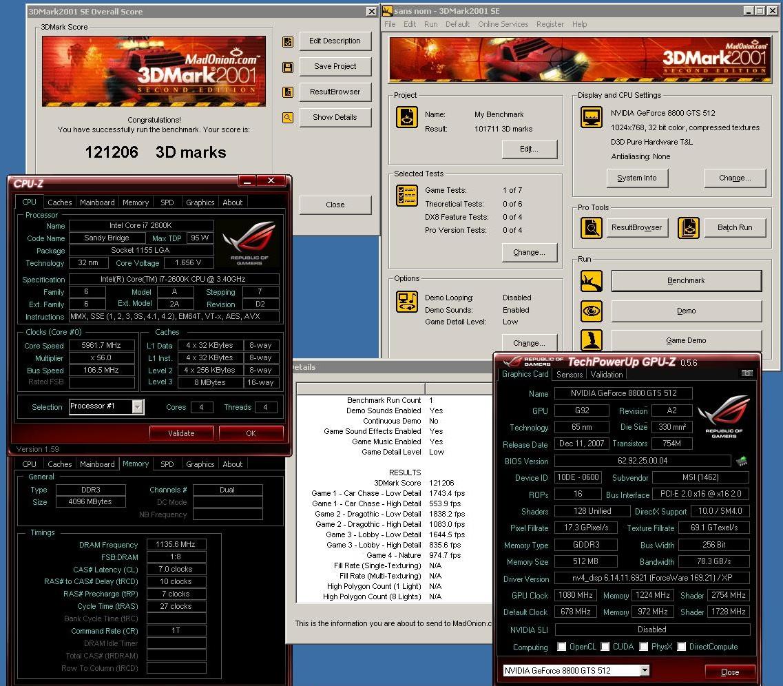Click the Close button in Overall Score window

pyautogui.click(x=335, y=205)
